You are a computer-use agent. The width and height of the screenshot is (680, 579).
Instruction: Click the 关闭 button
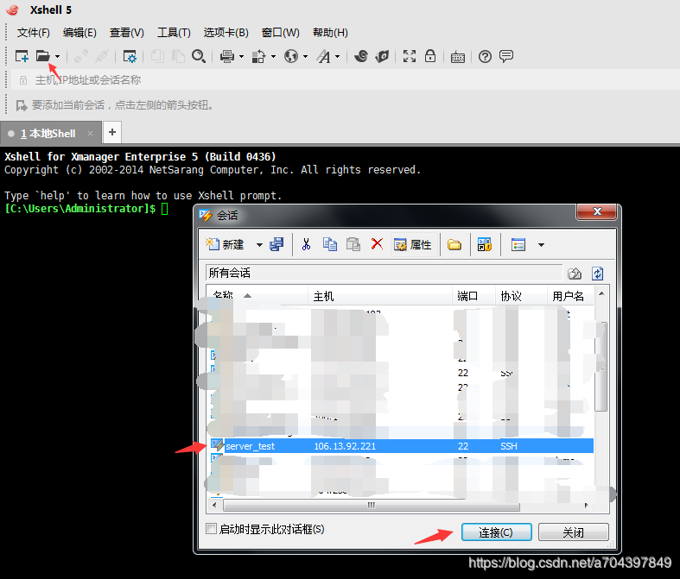(x=574, y=532)
